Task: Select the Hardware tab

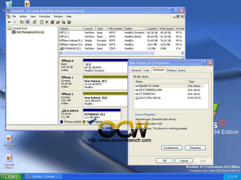Action: click(x=158, y=70)
